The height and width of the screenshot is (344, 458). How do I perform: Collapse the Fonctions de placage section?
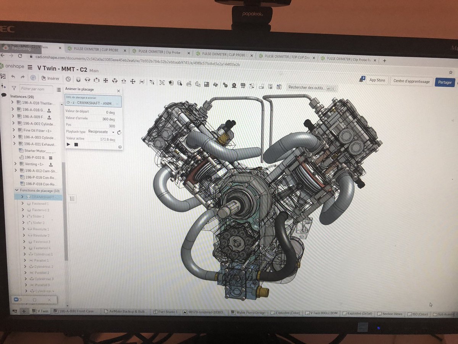[16, 190]
